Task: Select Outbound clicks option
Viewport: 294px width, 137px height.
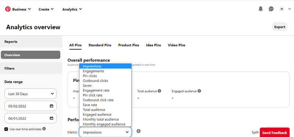Action: coord(105,81)
